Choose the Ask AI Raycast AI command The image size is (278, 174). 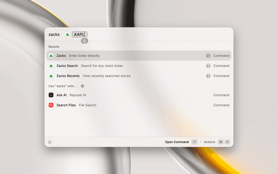[139, 95]
